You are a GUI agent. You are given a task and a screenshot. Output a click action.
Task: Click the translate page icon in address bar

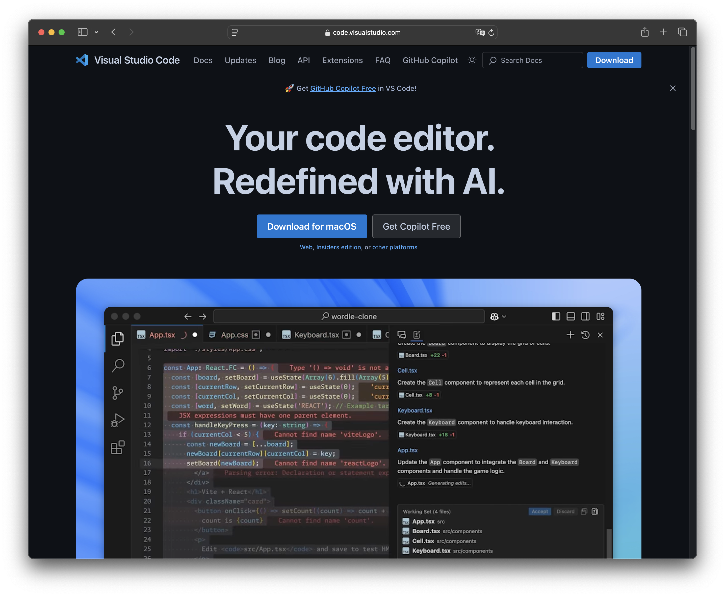tap(480, 32)
